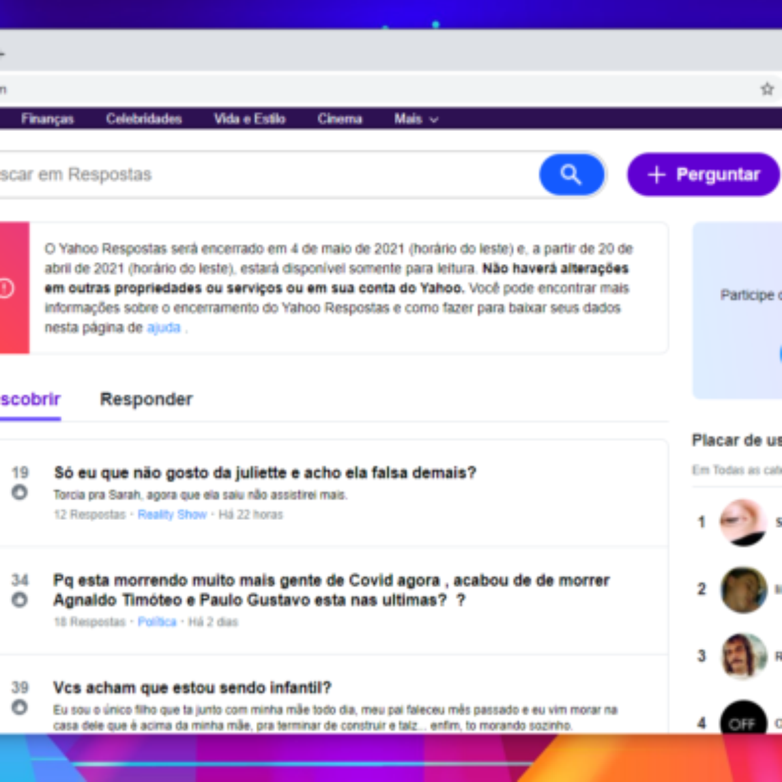Click vote icon under the 19 count
782x782 pixels.
(x=20, y=493)
